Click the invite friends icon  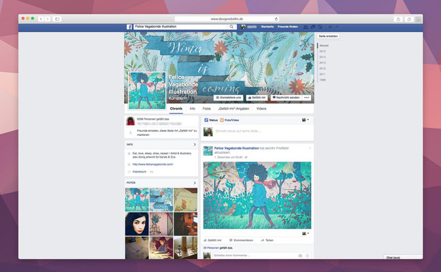pos(130,133)
